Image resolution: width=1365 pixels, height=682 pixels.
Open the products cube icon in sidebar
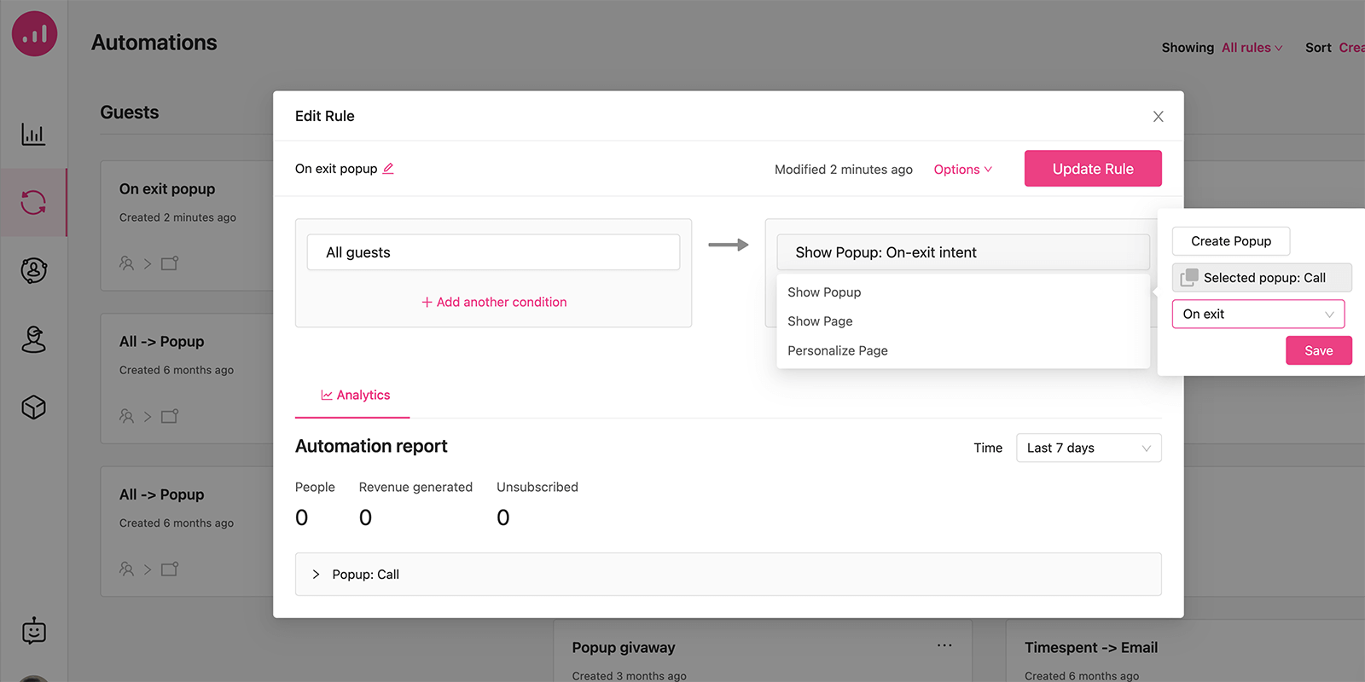(33, 407)
